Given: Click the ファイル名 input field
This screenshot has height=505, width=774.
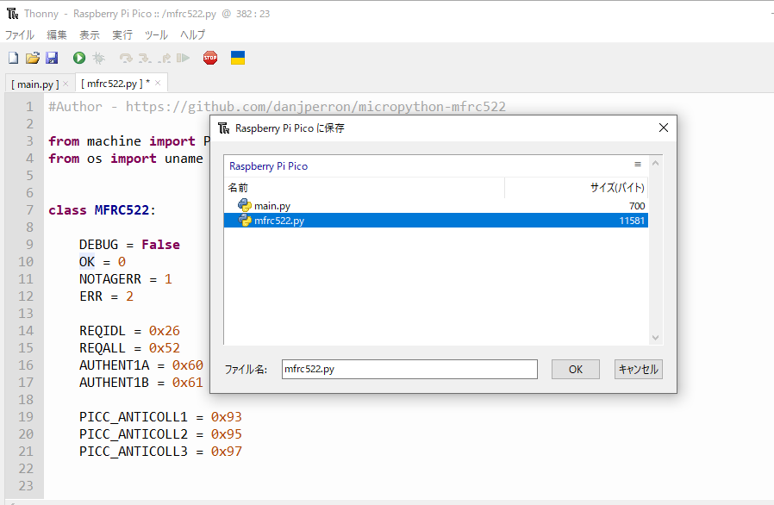Looking at the screenshot, I should coord(409,369).
